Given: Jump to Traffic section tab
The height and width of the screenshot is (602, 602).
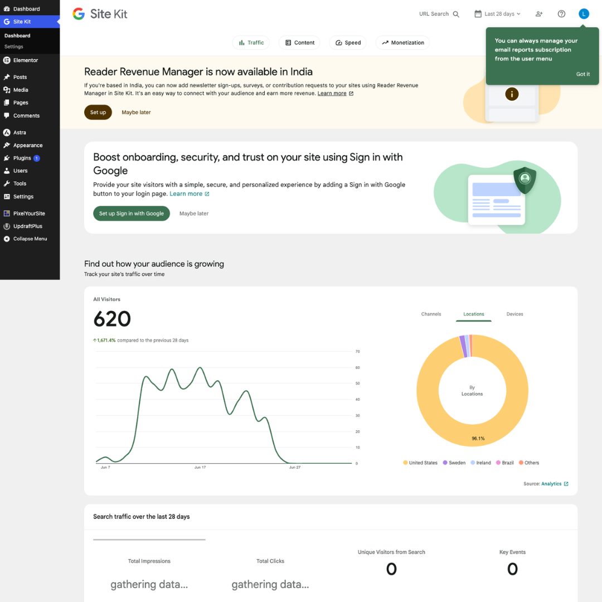Looking at the screenshot, I should [x=251, y=42].
